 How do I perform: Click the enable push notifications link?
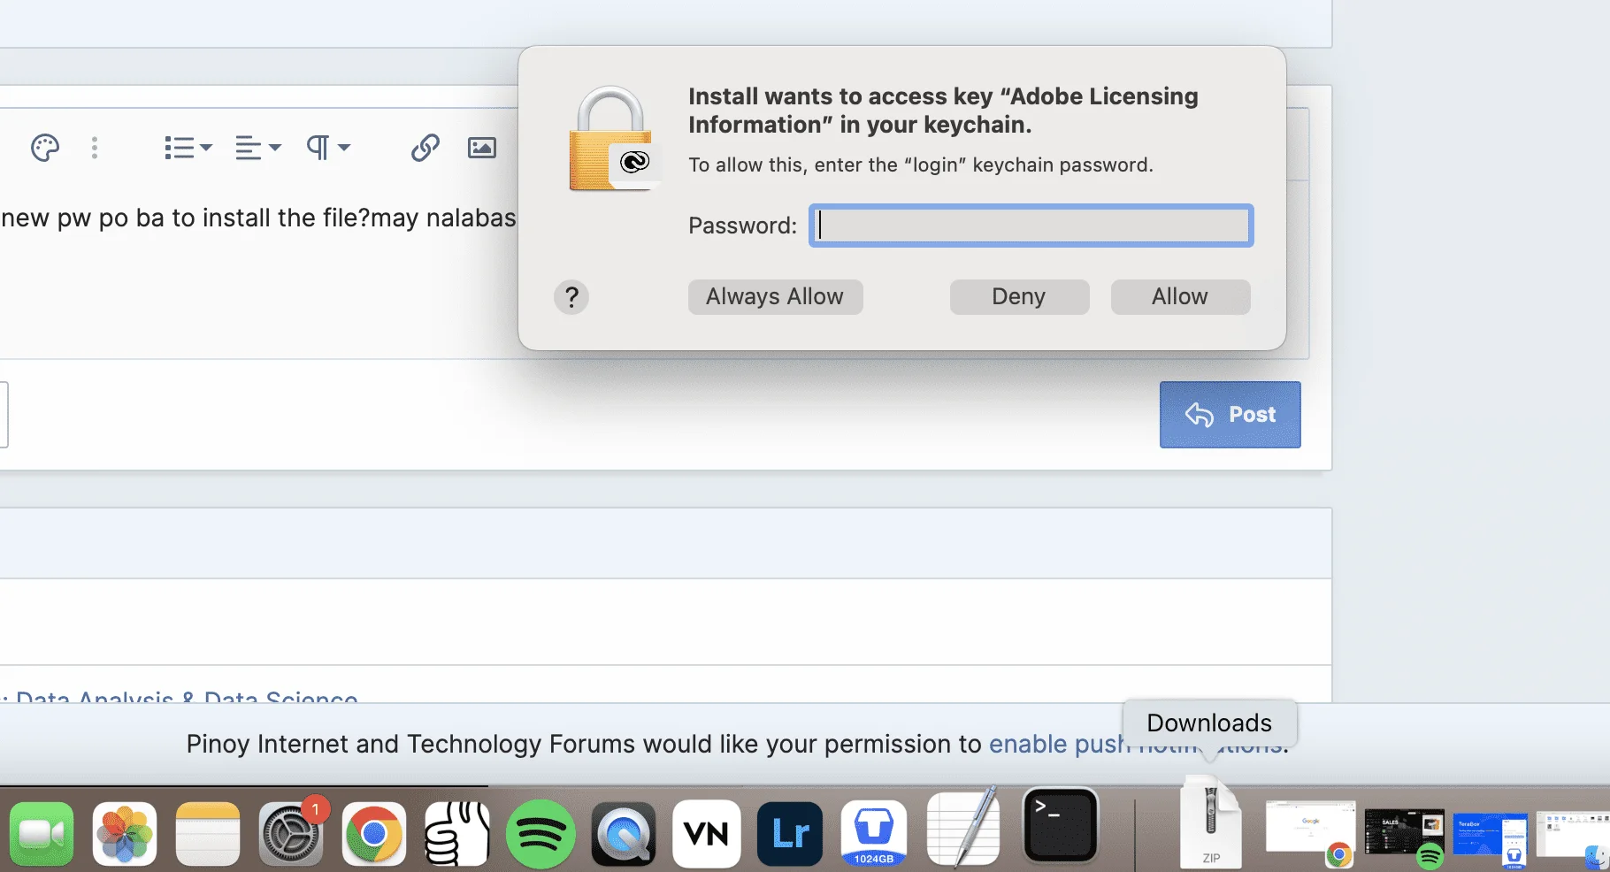(x=1138, y=744)
